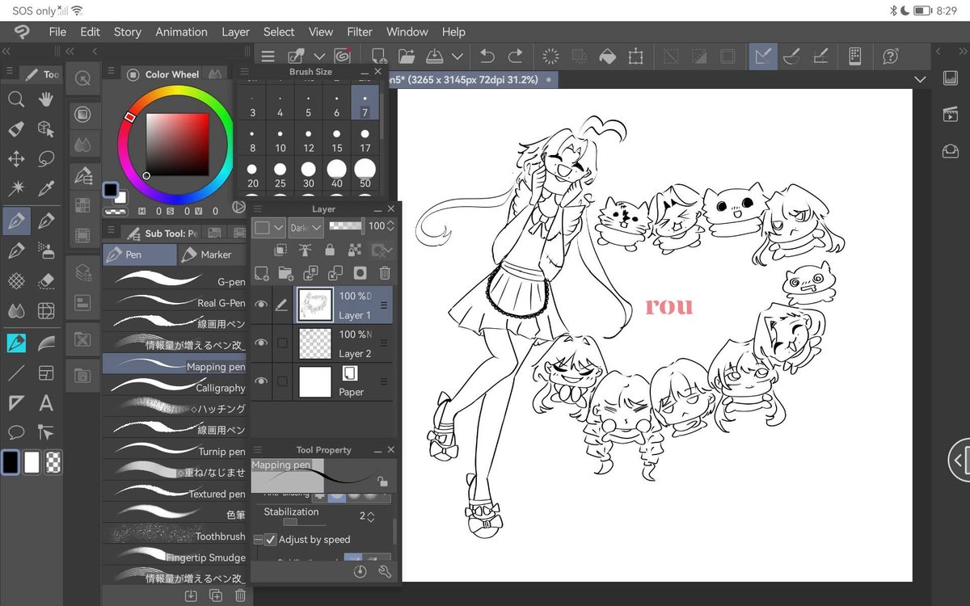Open the Layer menu
Image resolution: width=970 pixels, height=606 pixels.
[235, 32]
